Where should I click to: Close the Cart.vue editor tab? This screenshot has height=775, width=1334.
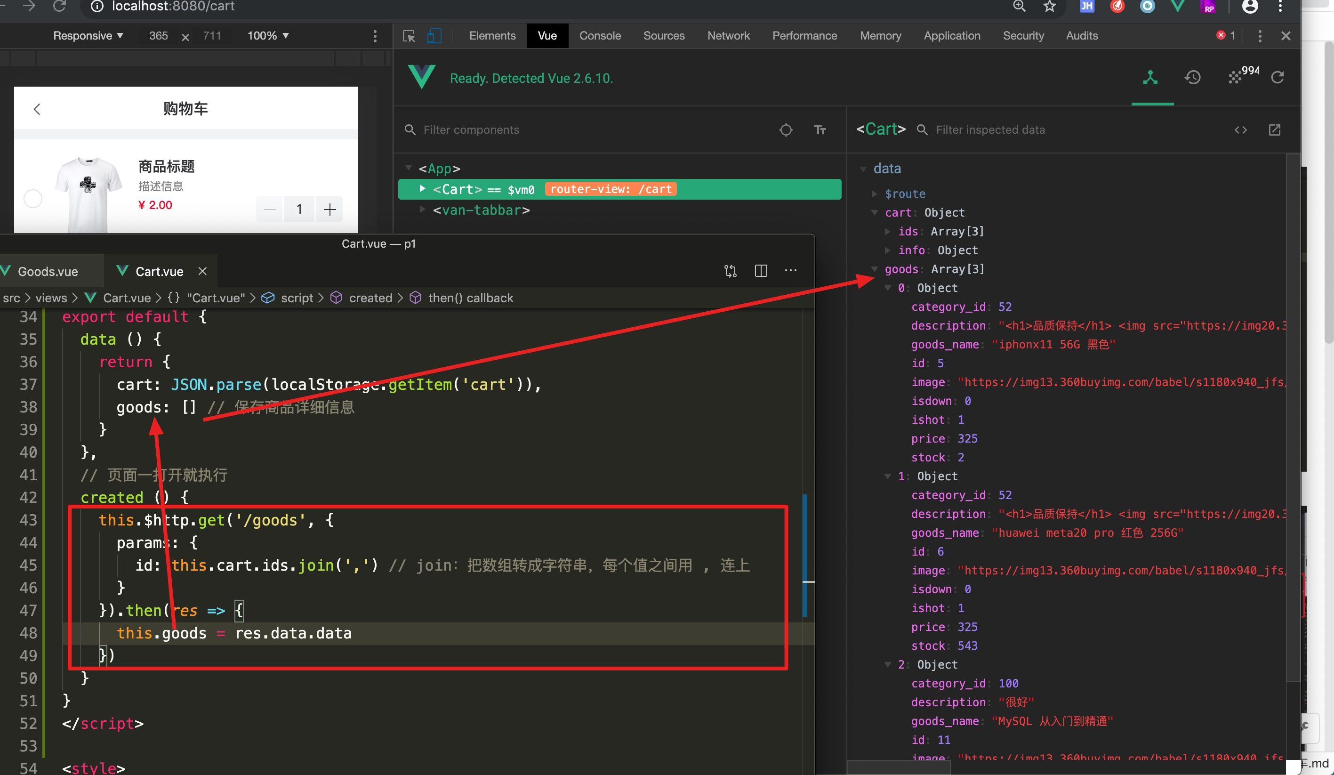pos(202,271)
